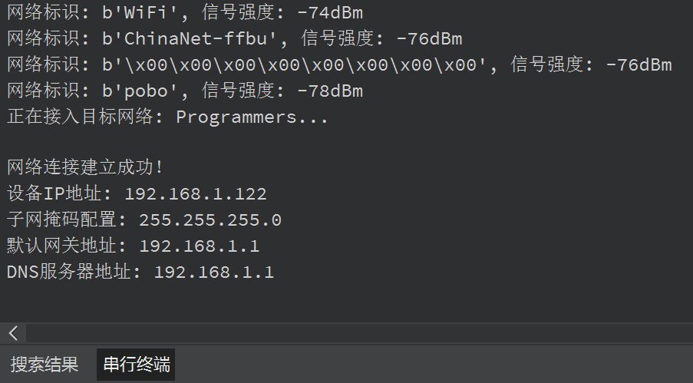
Task: Click the b'pobo' network name
Action: pyautogui.click(x=139, y=91)
